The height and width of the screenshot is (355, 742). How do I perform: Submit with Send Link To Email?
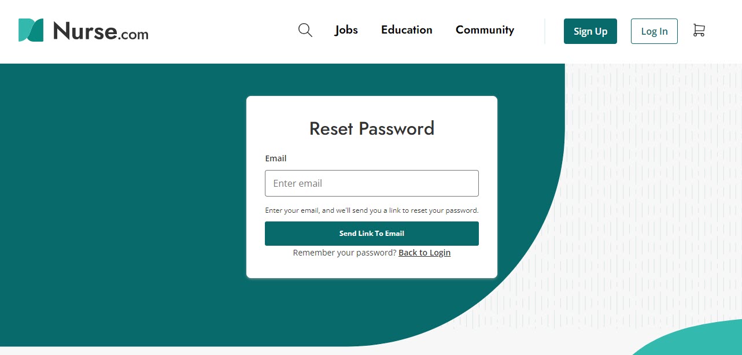372,233
